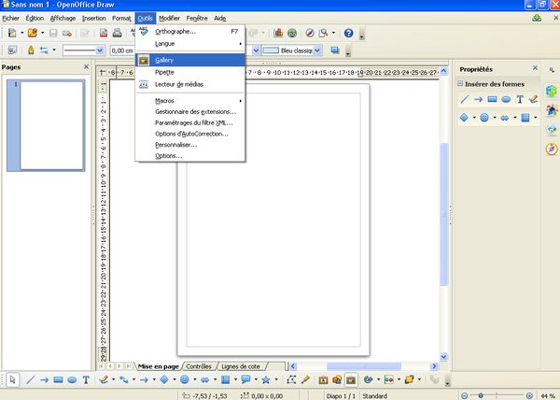The width and height of the screenshot is (560, 400).
Task: Open Gestionnaire des extensions… menu entry
Action: [x=190, y=112]
